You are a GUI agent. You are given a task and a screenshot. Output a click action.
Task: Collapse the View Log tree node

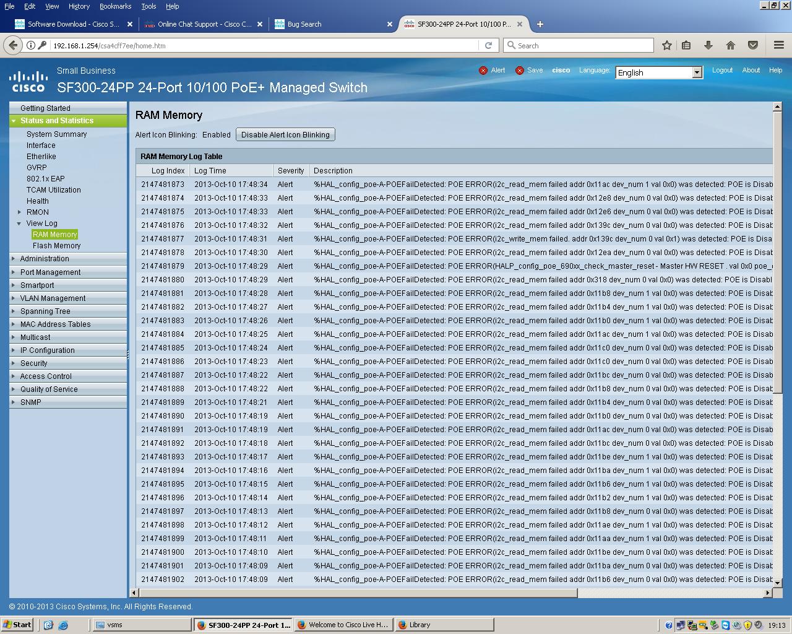tap(20, 224)
